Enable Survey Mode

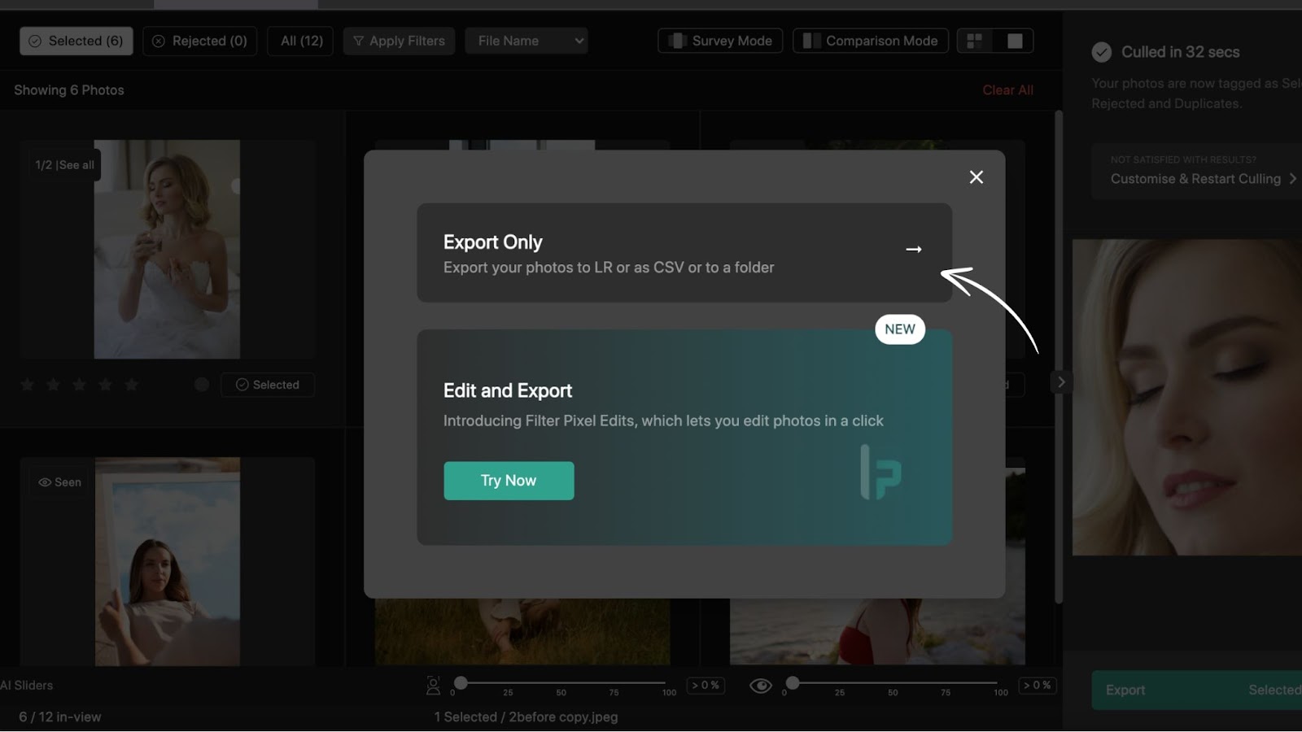point(720,41)
